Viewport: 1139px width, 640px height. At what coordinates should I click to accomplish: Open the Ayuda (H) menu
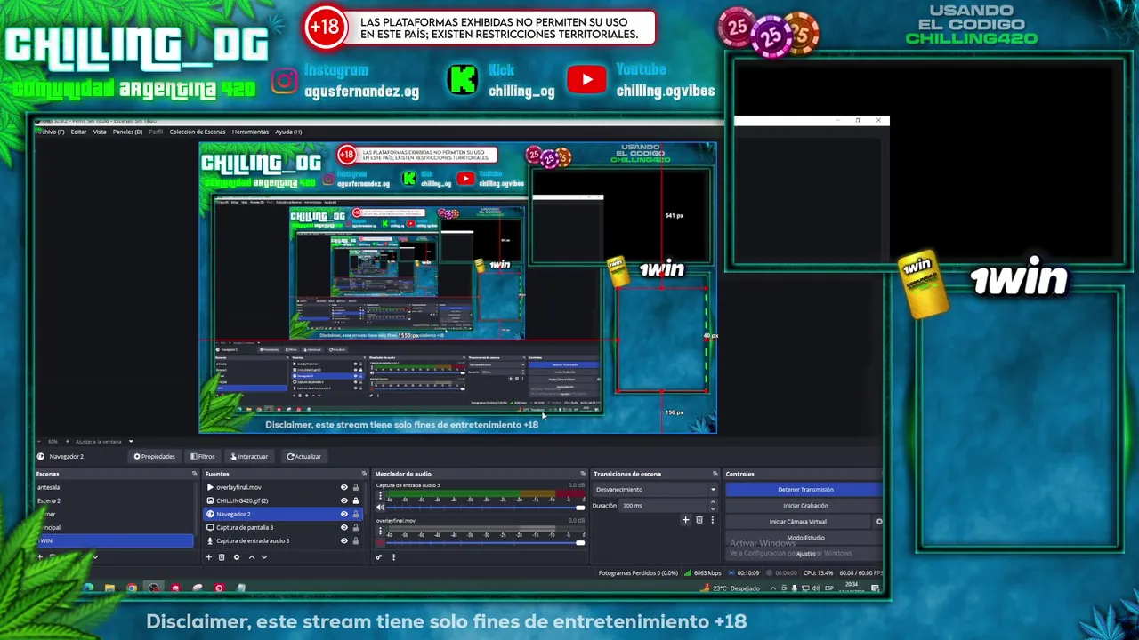point(288,132)
